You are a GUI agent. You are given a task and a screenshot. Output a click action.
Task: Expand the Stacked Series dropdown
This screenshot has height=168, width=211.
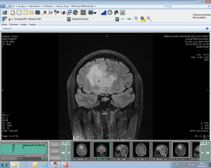tap(117, 19)
